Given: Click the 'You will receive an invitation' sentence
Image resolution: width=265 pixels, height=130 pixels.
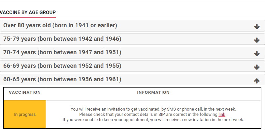Looking at the screenshot, I should coord(153,109).
